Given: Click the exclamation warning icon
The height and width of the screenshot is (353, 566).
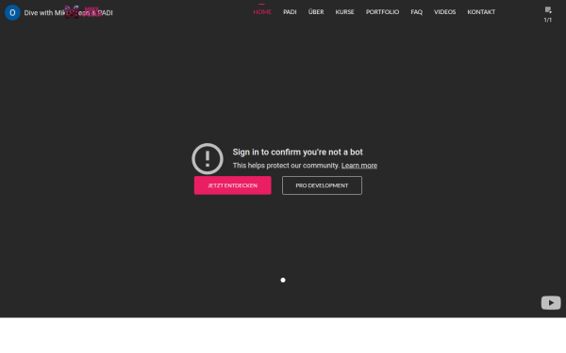Looking at the screenshot, I should click(x=208, y=159).
